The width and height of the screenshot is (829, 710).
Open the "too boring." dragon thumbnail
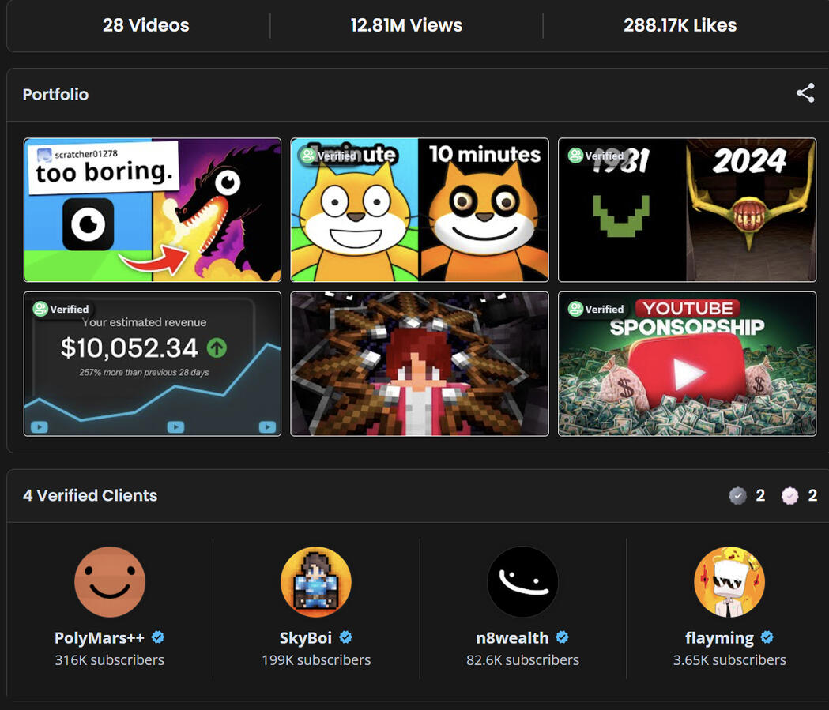153,210
